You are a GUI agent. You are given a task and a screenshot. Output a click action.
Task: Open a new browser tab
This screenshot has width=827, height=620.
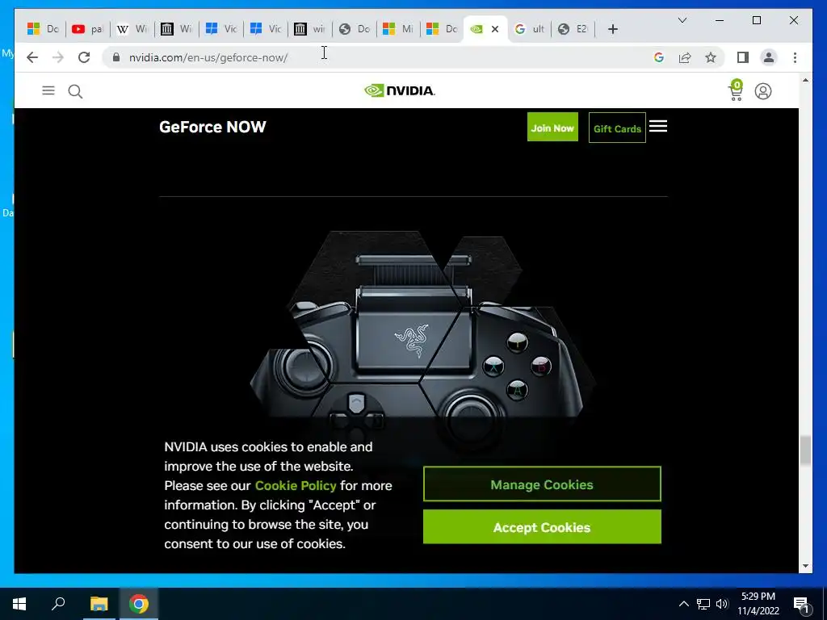612,29
